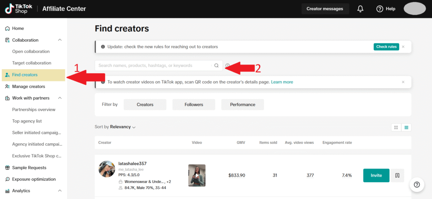Open the Creators filter
This screenshot has height=199, width=432.
click(145, 105)
